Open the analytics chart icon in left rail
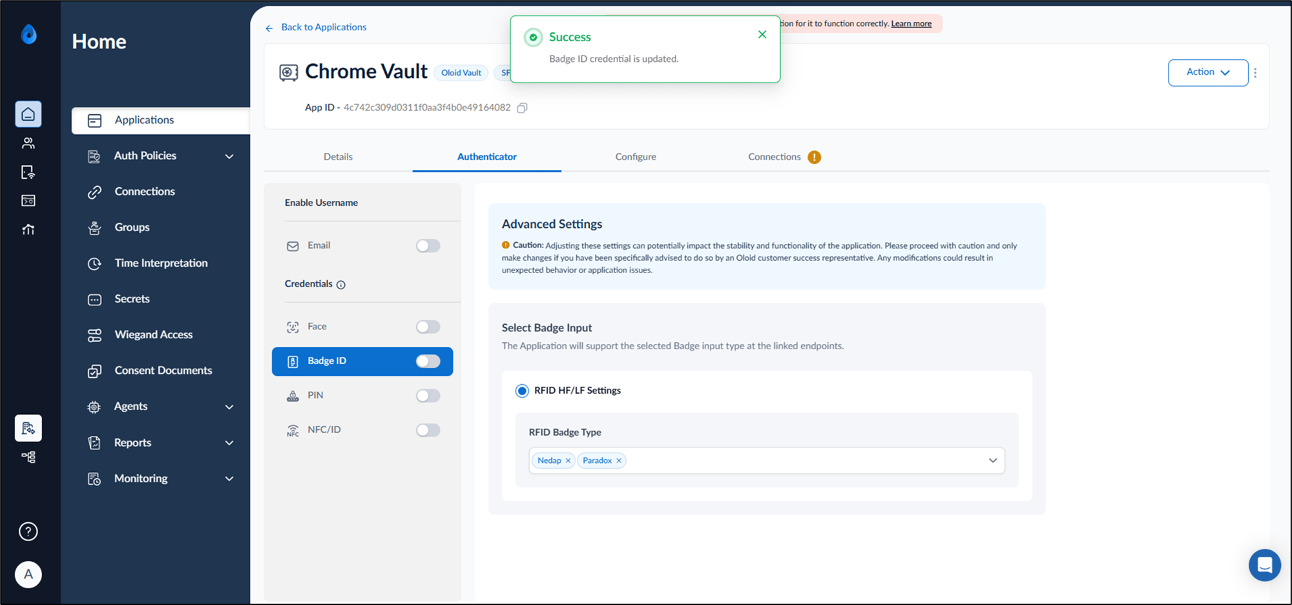This screenshot has width=1292, height=605. coord(28,229)
